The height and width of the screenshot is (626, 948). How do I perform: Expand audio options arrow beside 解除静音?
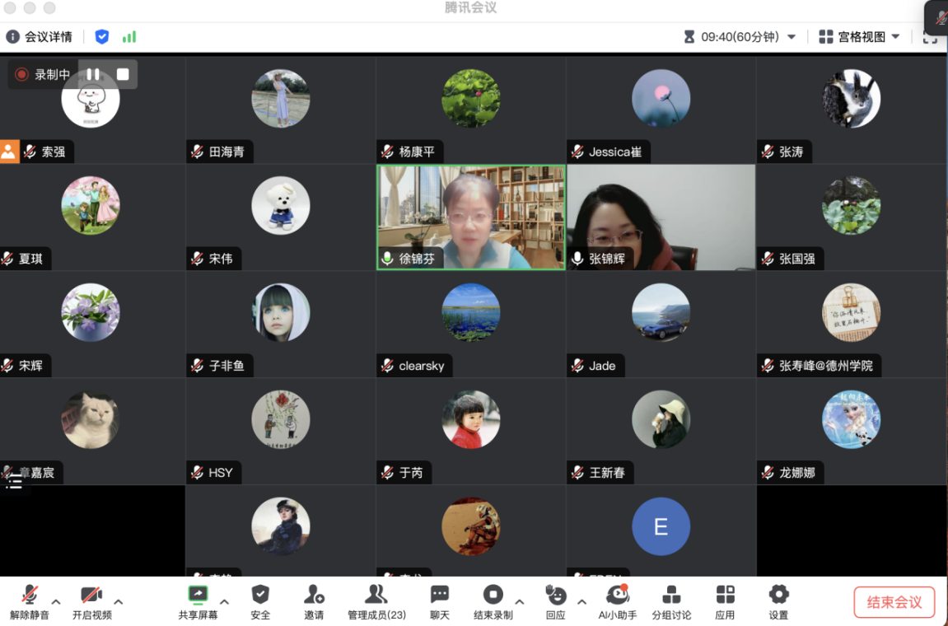pyautogui.click(x=56, y=601)
